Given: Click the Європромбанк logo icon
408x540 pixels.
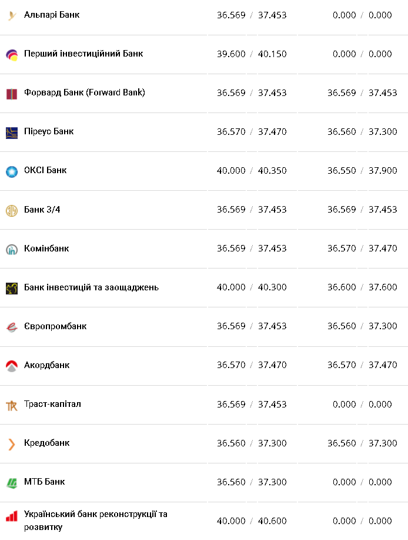Looking at the screenshot, I should pyautogui.click(x=12, y=327).
